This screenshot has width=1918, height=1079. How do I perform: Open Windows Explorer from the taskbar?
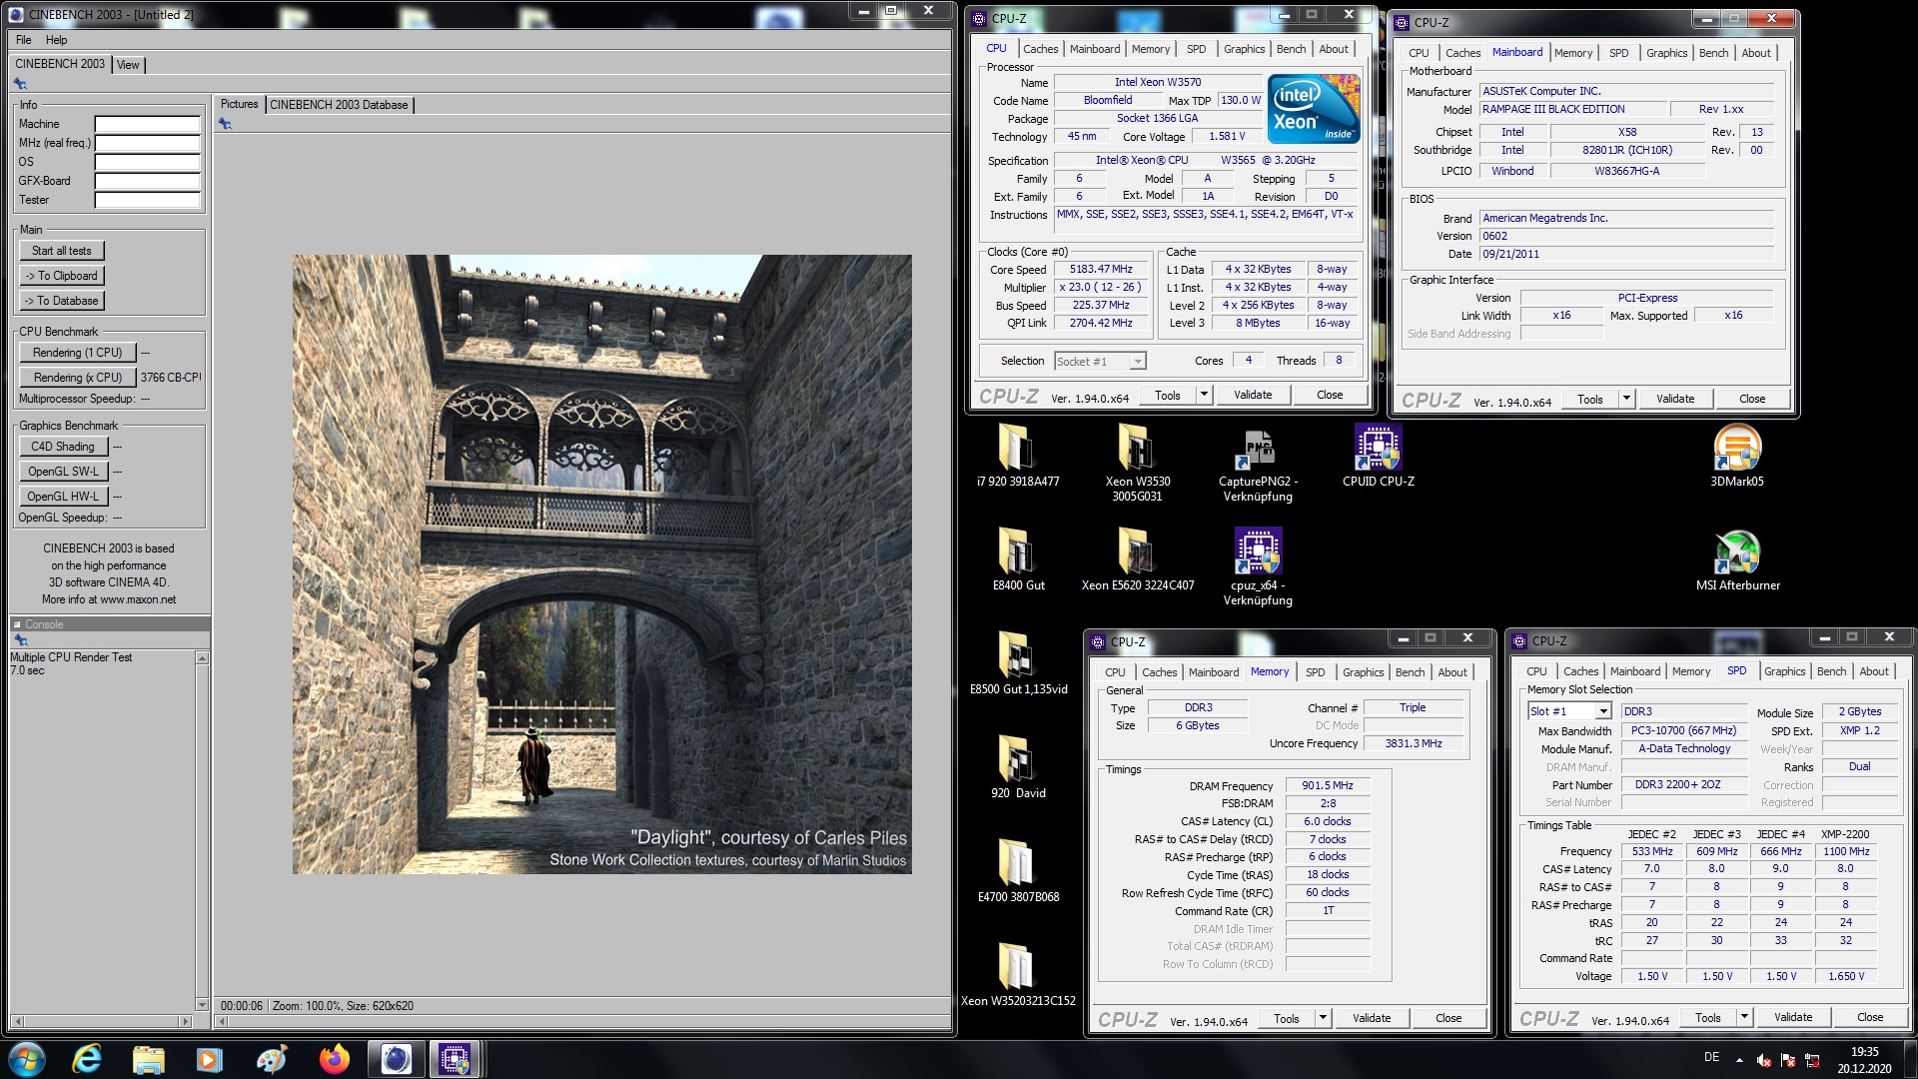(x=148, y=1059)
